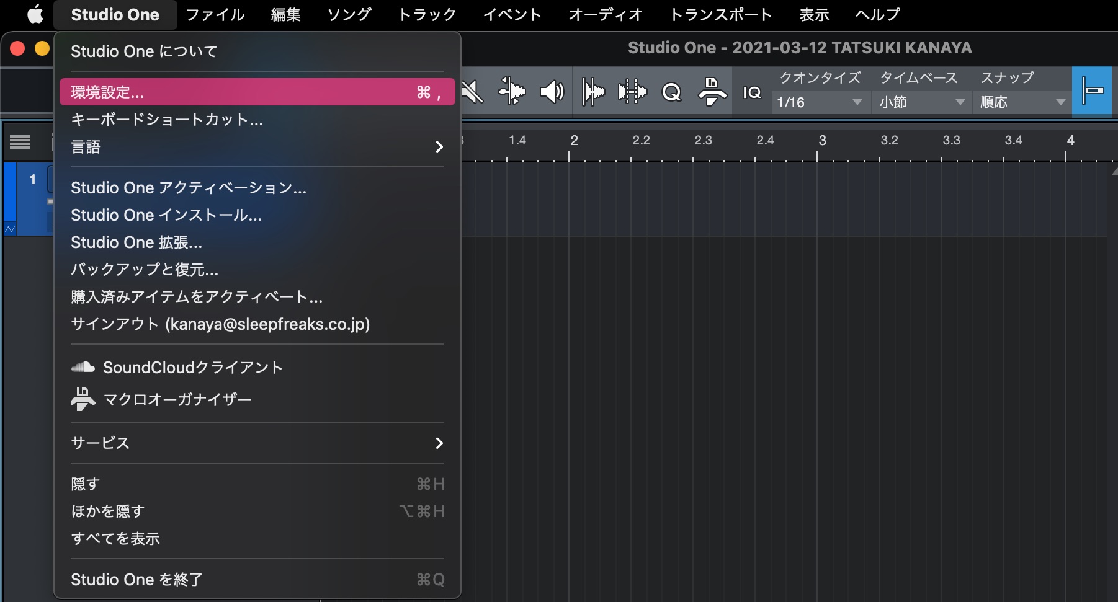This screenshot has width=1118, height=602.
Task: Select the Bend tool icon
Action: 512,92
